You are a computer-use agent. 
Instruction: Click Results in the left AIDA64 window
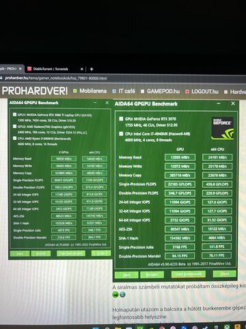coord(41,254)
